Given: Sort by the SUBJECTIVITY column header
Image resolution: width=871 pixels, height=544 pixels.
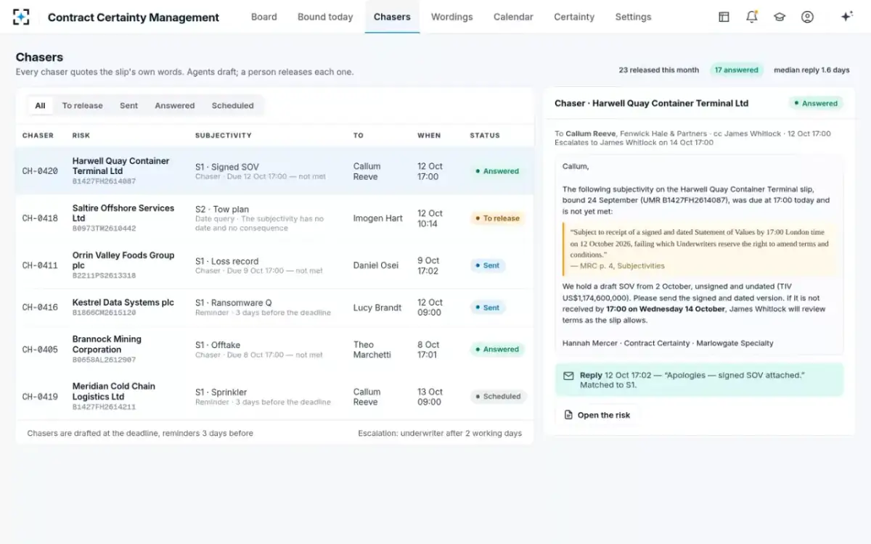Looking at the screenshot, I should 224,136.
